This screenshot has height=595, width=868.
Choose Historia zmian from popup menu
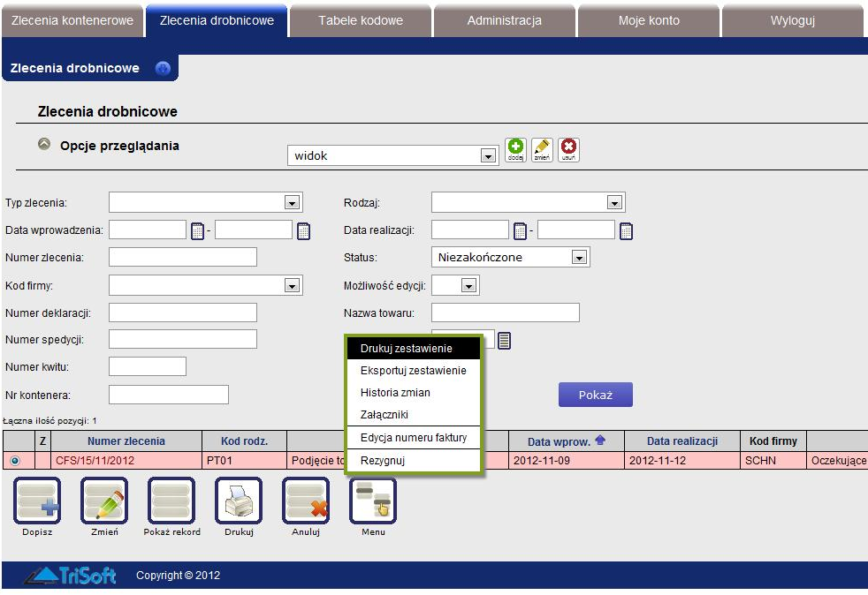(413, 393)
